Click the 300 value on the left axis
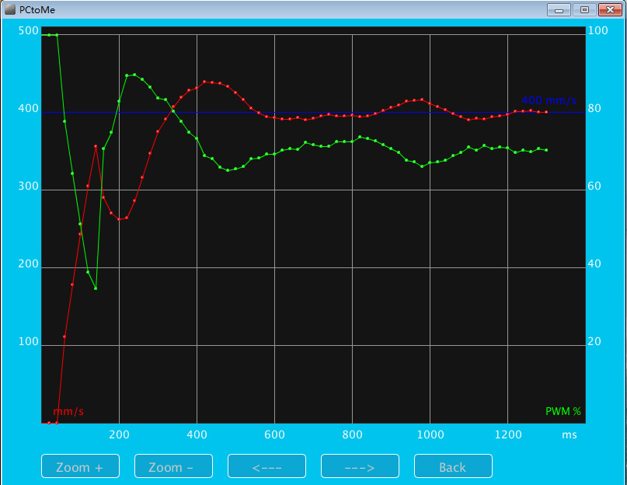627x485 pixels. click(29, 186)
